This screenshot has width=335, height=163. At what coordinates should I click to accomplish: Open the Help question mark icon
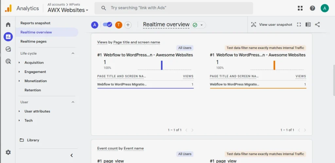point(312,8)
